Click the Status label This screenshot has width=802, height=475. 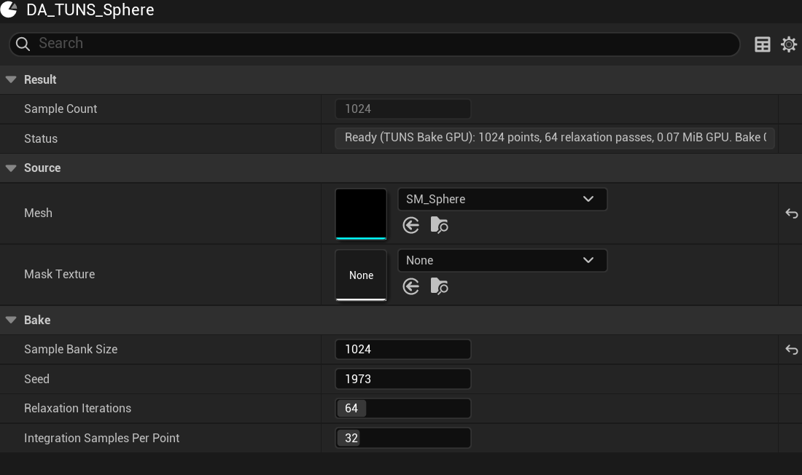click(41, 138)
